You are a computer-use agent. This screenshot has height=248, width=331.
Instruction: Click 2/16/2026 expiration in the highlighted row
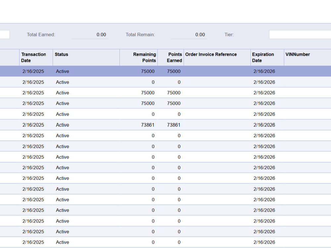264,71
